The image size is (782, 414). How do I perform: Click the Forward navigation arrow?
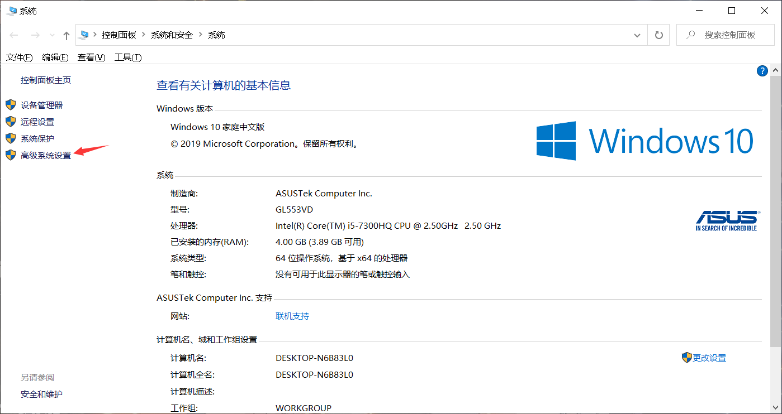(35, 35)
